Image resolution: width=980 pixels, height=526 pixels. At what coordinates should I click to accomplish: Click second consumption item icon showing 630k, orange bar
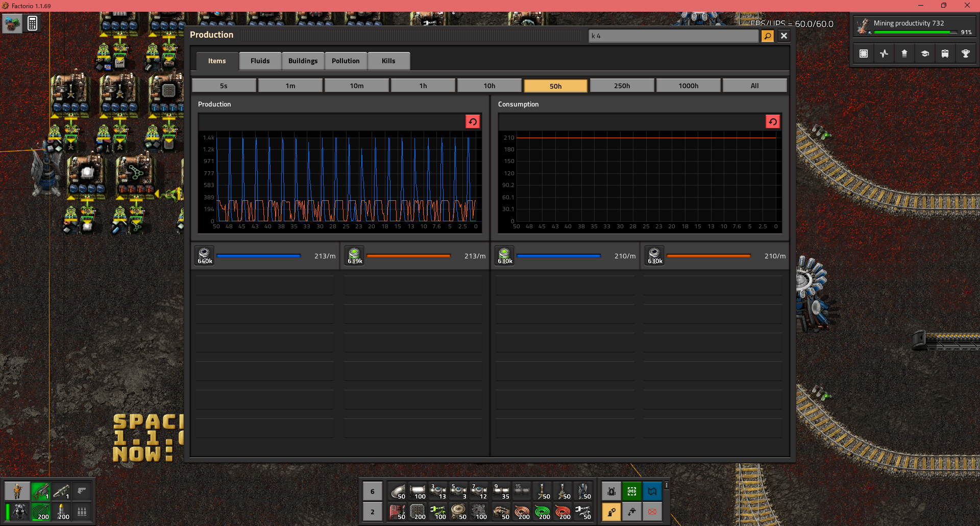click(x=655, y=256)
